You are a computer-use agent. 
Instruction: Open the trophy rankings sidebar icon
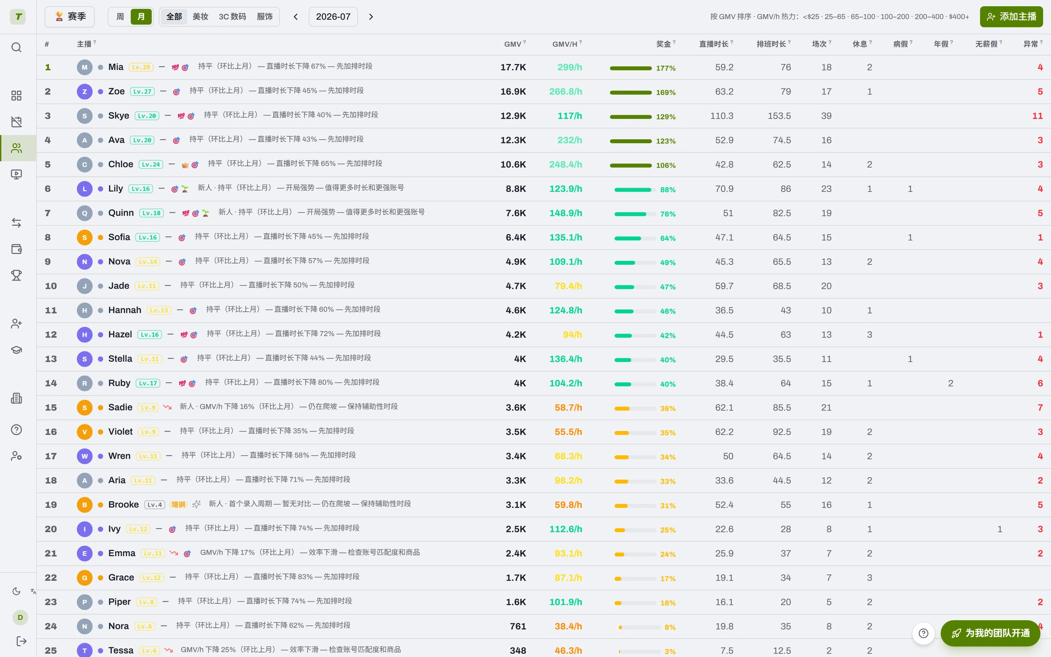(x=16, y=275)
